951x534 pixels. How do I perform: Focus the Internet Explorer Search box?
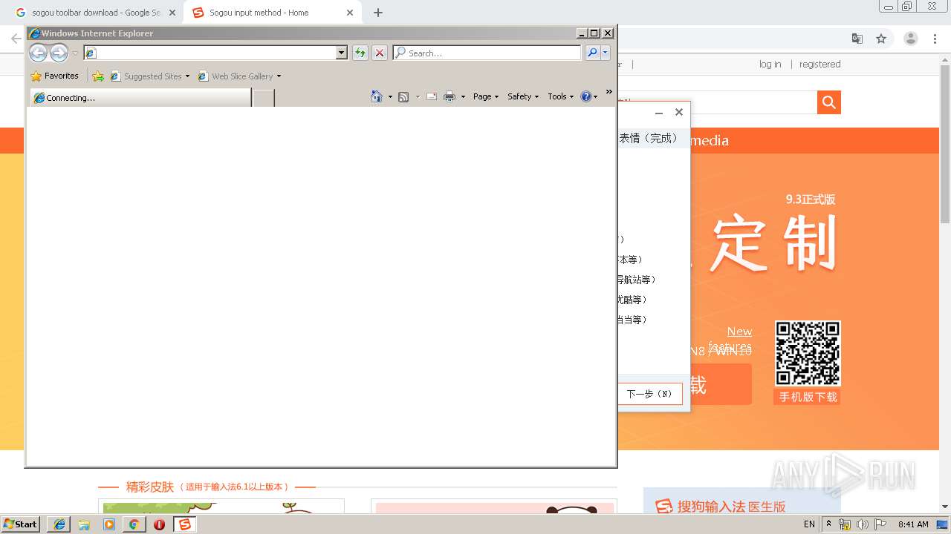pyautogui.click(x=487, y=53)
